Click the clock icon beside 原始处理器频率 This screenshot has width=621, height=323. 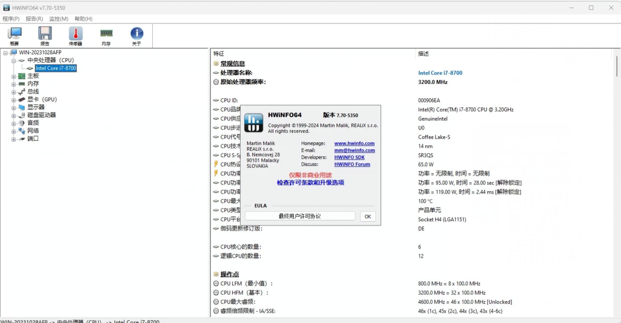tap(216, 82)
